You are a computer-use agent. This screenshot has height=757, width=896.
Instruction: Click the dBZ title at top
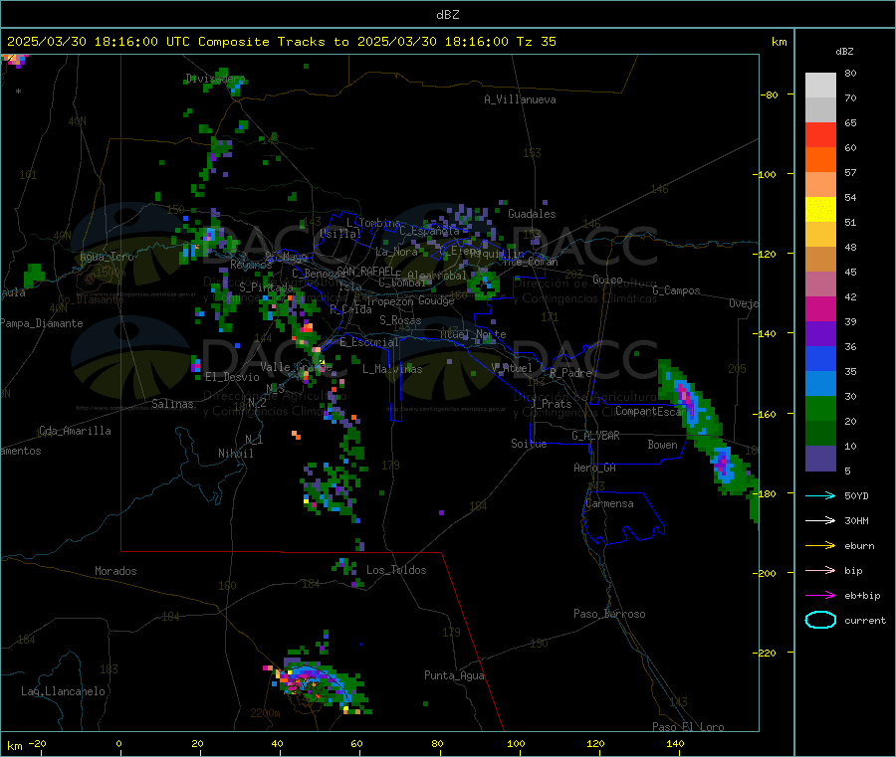coord(447,15)
